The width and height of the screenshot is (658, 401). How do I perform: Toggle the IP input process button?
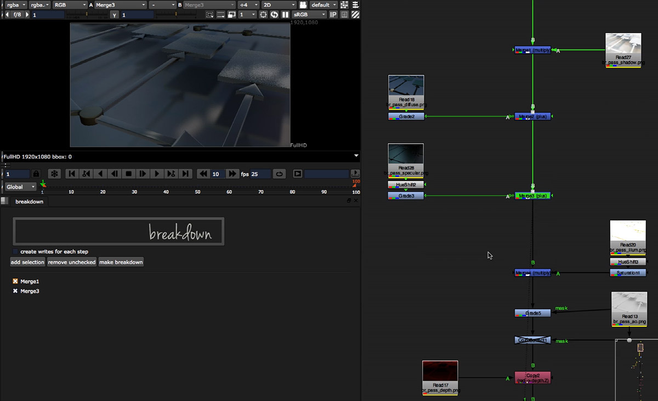point(333,15)
